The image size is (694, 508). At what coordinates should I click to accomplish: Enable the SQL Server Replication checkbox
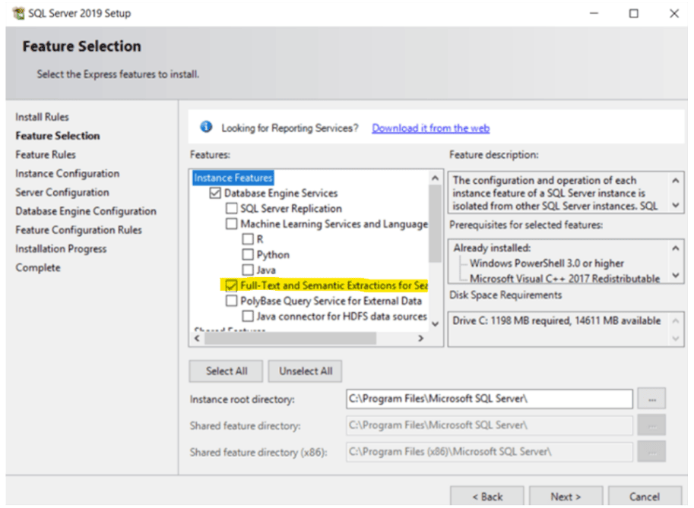click(231, 208)
